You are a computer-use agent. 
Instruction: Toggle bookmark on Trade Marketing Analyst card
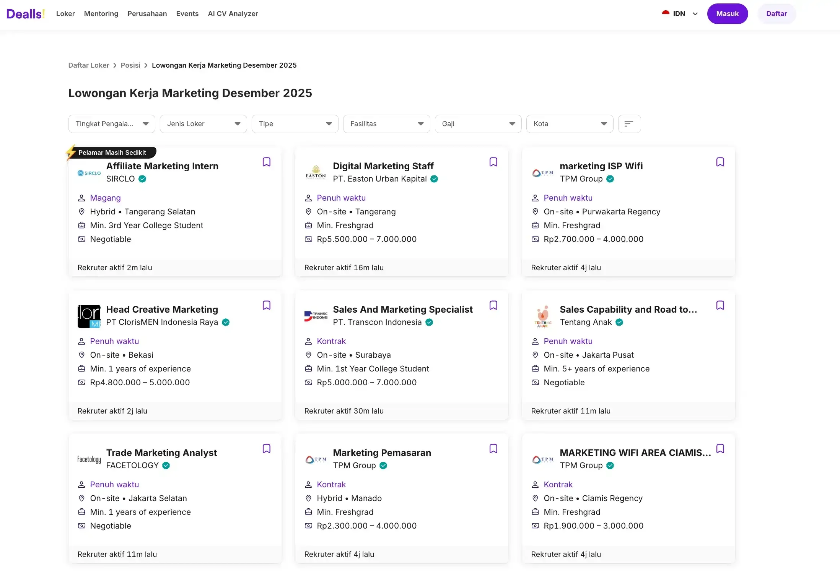[266, 449]
